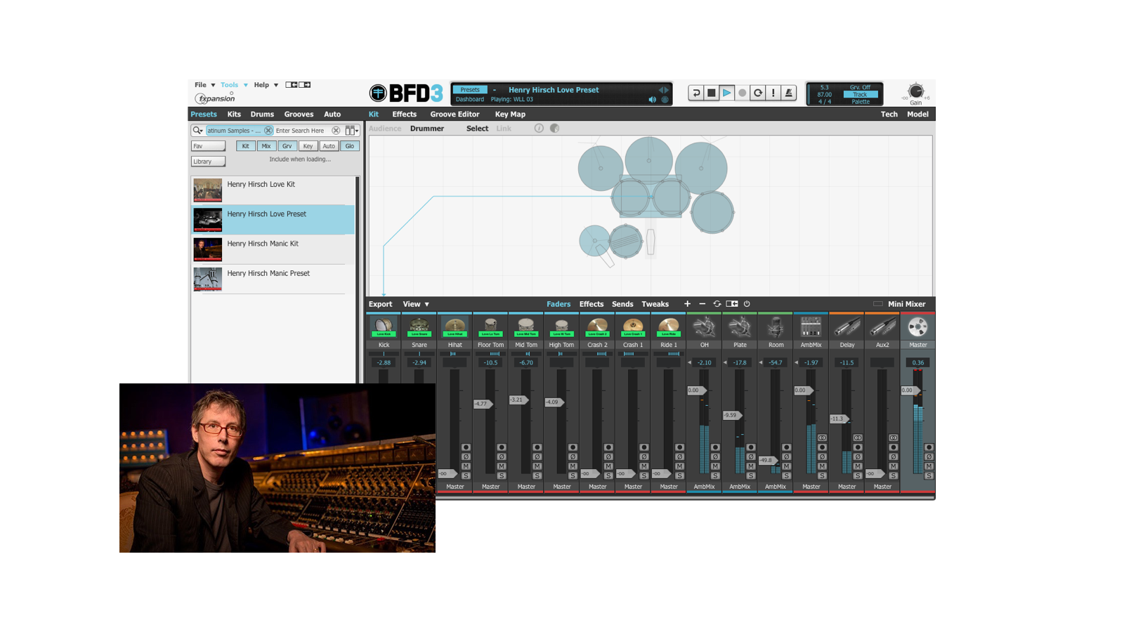The image size is (1124, 632).
Task: Click the Delay fader handle at -11.3
Action: point(839,419)
